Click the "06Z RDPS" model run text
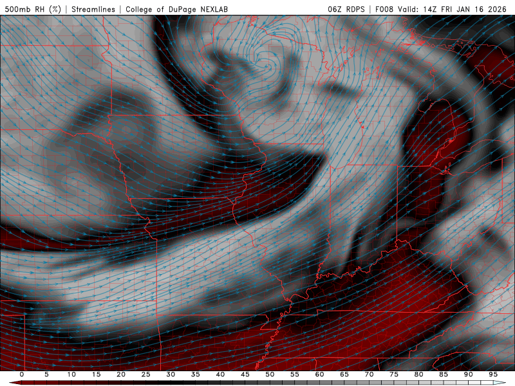Viewport: 515px width, 386px height. point(346,9)
